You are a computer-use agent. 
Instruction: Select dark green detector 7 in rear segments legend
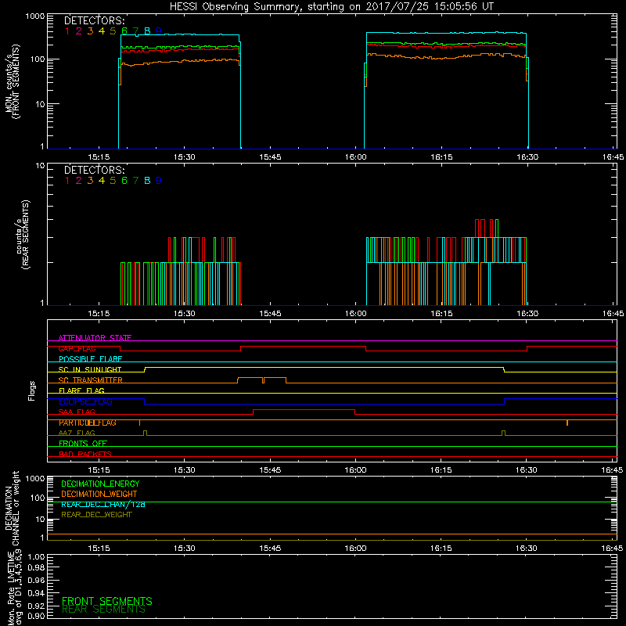pyautogui.click(x=135, y=181)
